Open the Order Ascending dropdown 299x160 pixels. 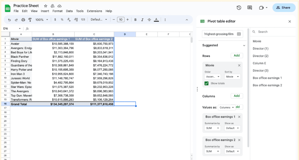(213, 77)
